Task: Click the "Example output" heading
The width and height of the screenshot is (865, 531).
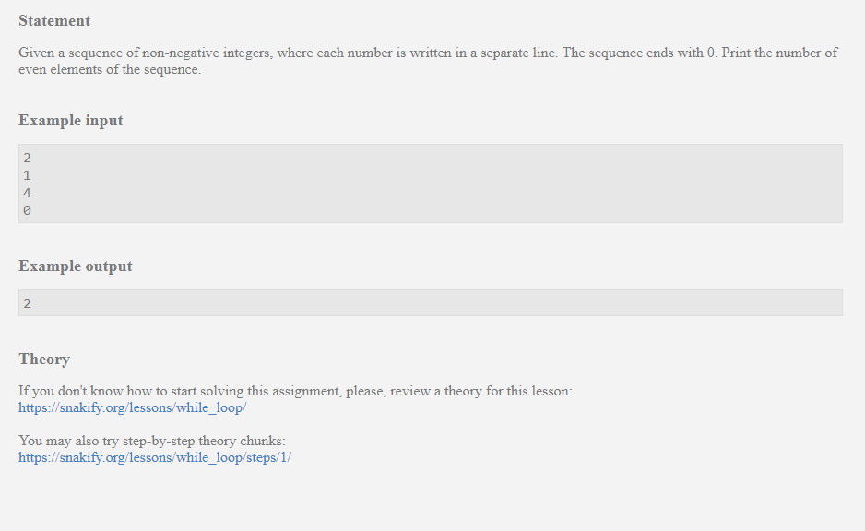Action: (x=76, y=266)
